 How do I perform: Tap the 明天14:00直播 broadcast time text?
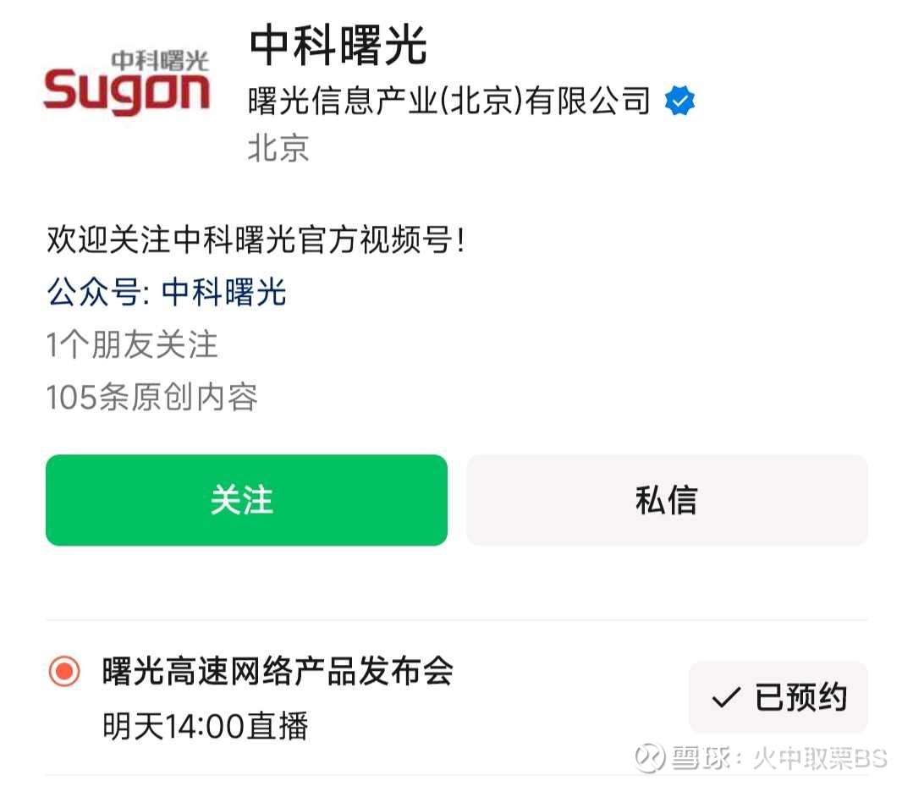point(206,726)
